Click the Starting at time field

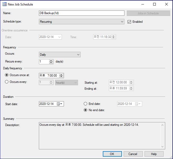(x=121, y=82)
